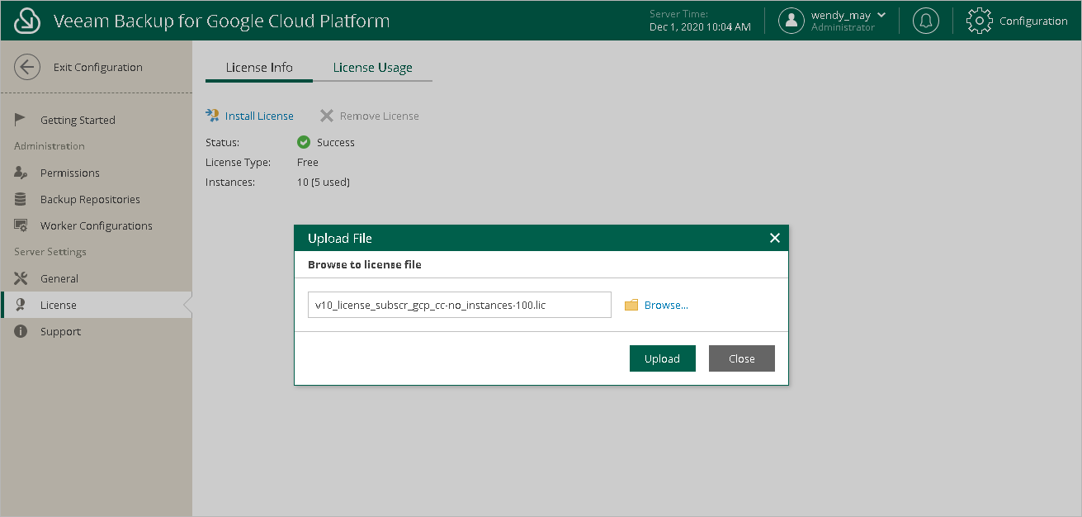Click the Permissions user-key icon
1082x517 pixels.
21,173
